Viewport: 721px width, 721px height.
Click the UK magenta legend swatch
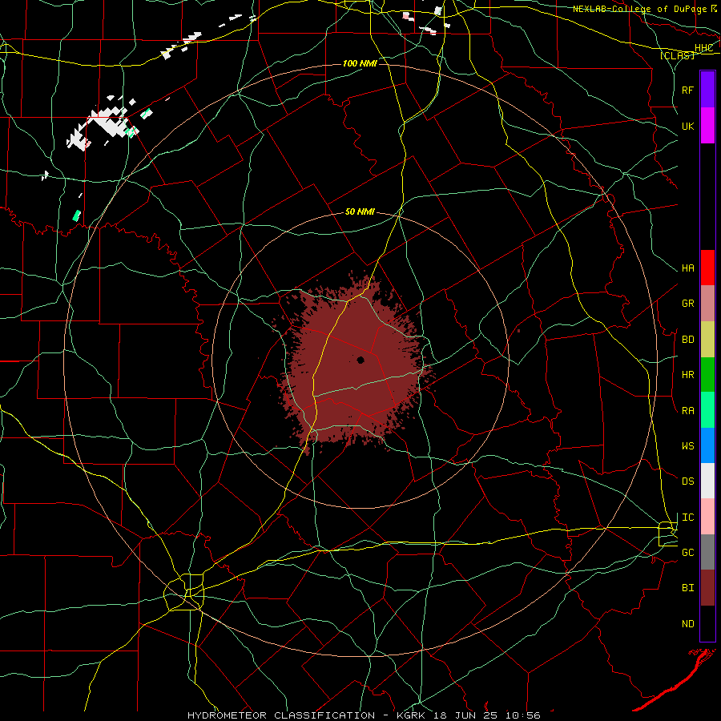[707, 126]
